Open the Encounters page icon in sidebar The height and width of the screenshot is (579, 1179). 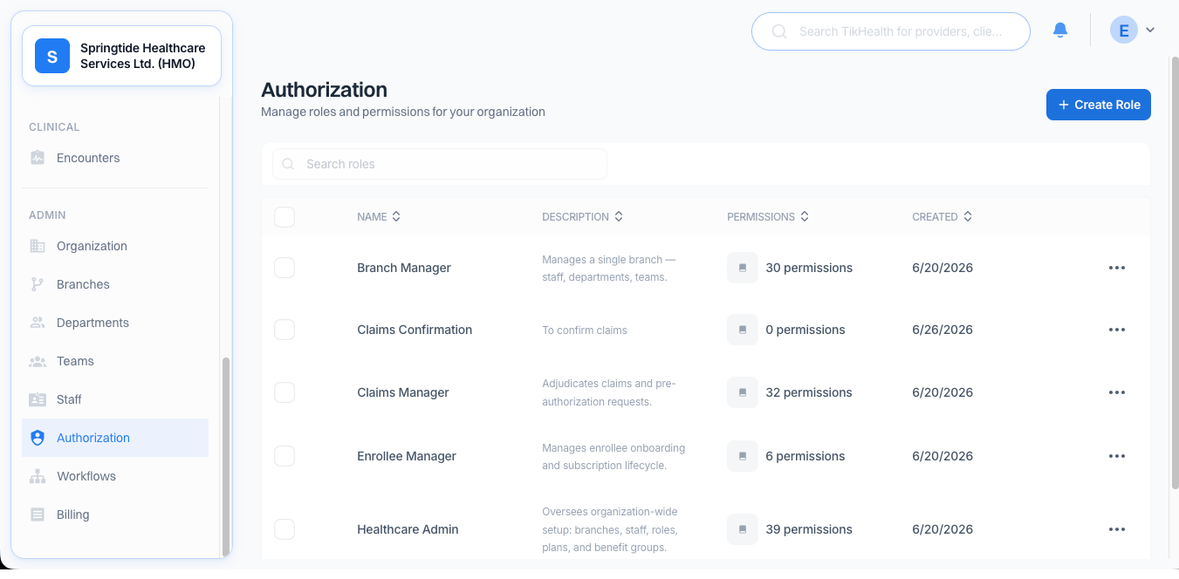38,158
